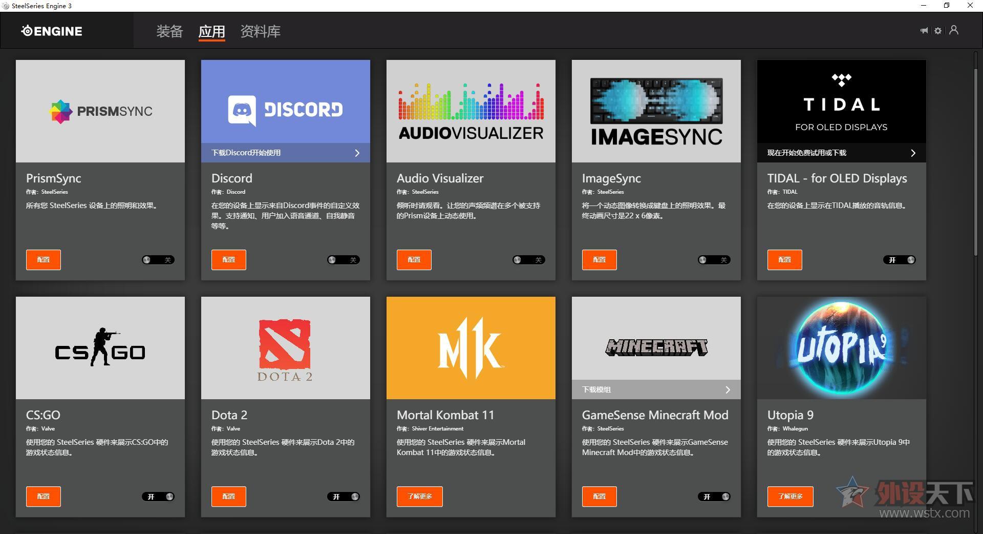983x534 pixels.
Task: Open the announcements megaphone icon
Action: tap(924, 31)
